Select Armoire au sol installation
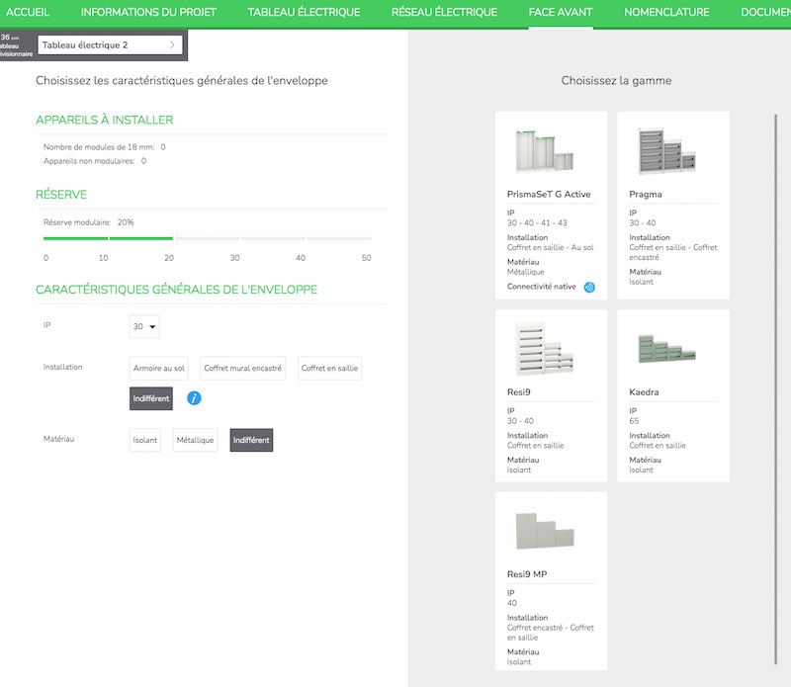The height and width of the screenshot is (687, 791). pos(159,369)
